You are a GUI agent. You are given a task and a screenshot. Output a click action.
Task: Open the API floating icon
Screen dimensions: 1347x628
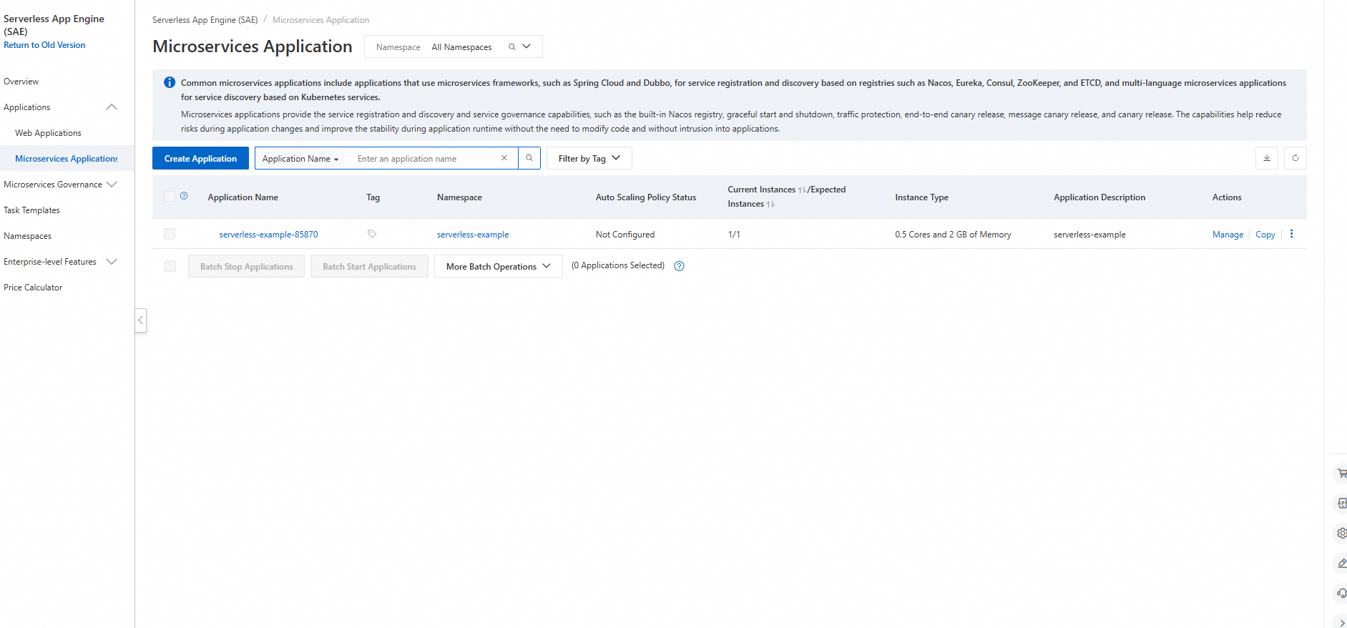point(1341,503)
